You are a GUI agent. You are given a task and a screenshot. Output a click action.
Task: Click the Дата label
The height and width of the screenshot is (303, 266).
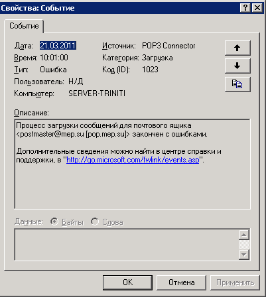[x=23, y=46]
